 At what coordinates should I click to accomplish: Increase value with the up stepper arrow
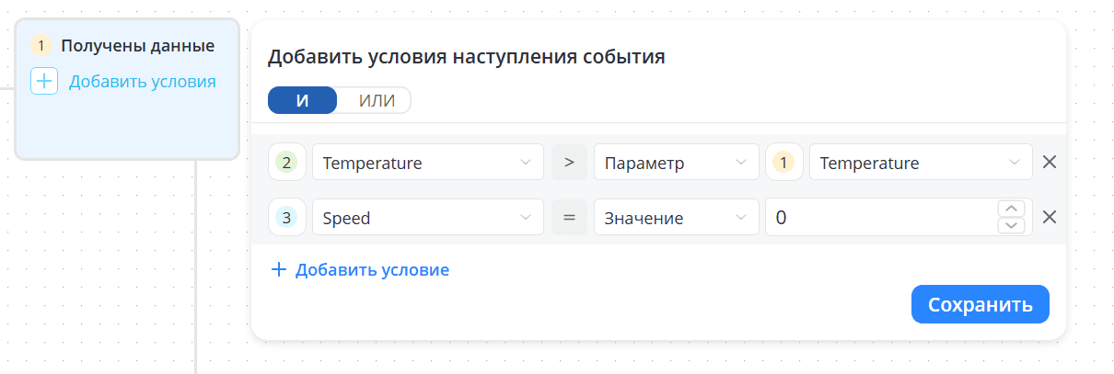coord(1012,209)
